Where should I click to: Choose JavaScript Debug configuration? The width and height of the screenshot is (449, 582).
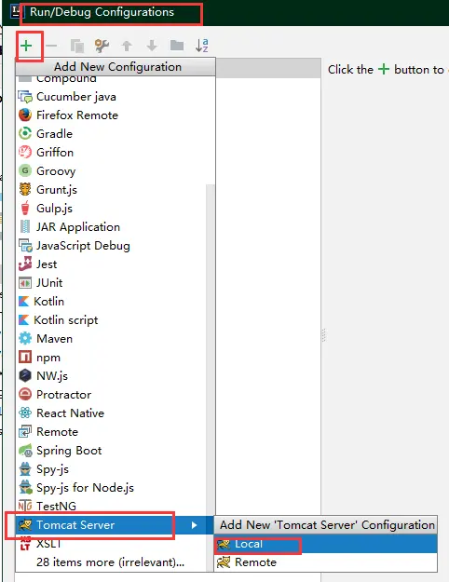tap(111, 245)
